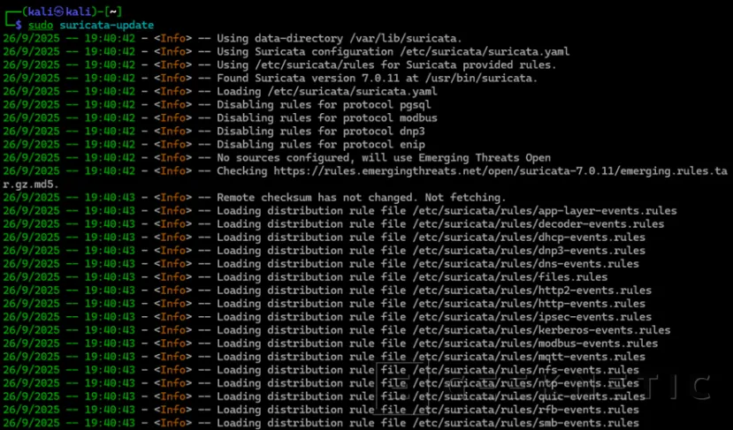The height and width of the screenshot is (430, 733).
Task: Select the "Remote checksum has not changed" message
Action: 362,198
